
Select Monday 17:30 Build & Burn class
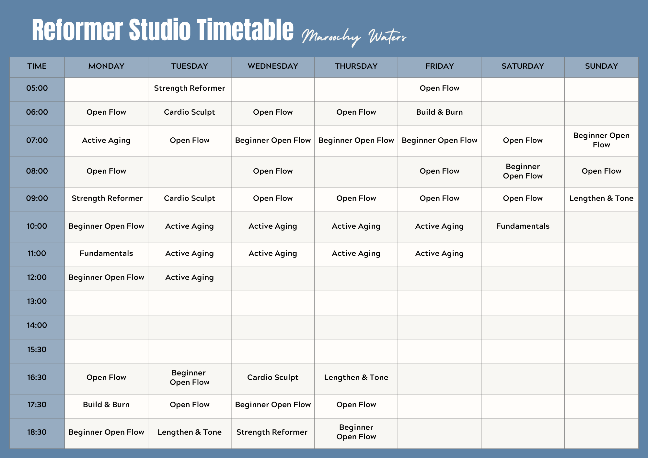point(106,405)
